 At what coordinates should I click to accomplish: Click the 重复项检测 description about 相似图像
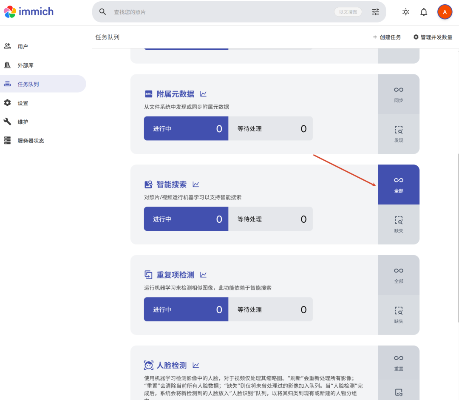(x=207, y=288)
